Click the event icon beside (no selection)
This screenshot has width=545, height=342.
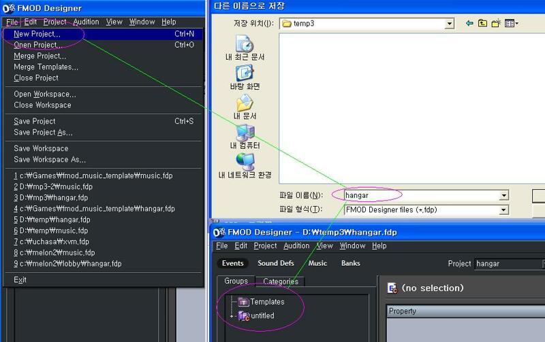pyautogui.click(x=392, y=288)
